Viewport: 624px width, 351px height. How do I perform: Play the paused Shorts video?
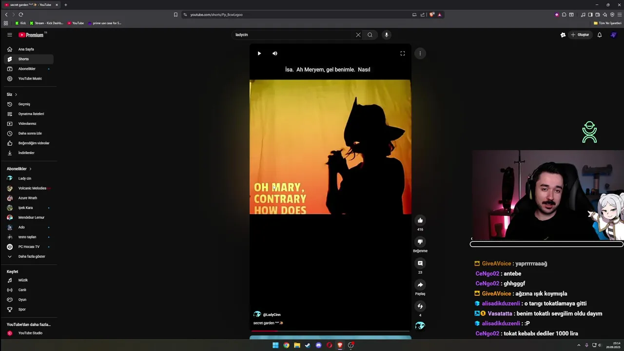(x=259, y=53)
